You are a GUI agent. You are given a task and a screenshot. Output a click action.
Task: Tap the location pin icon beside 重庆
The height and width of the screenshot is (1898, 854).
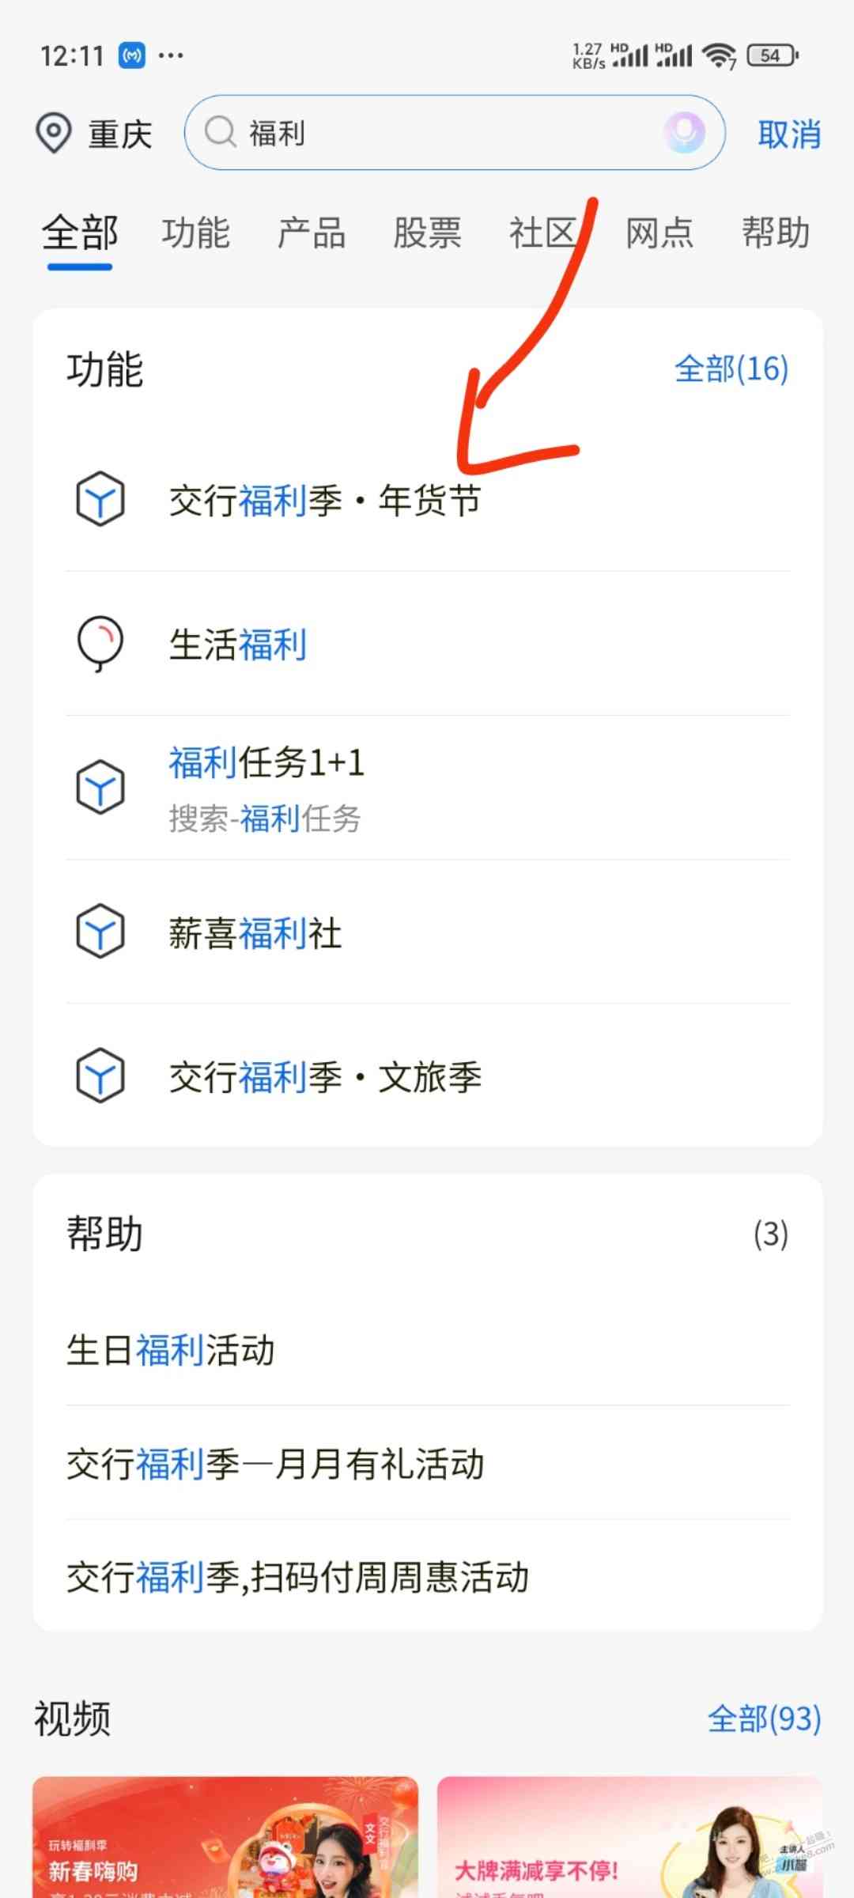tap(54, 133)
